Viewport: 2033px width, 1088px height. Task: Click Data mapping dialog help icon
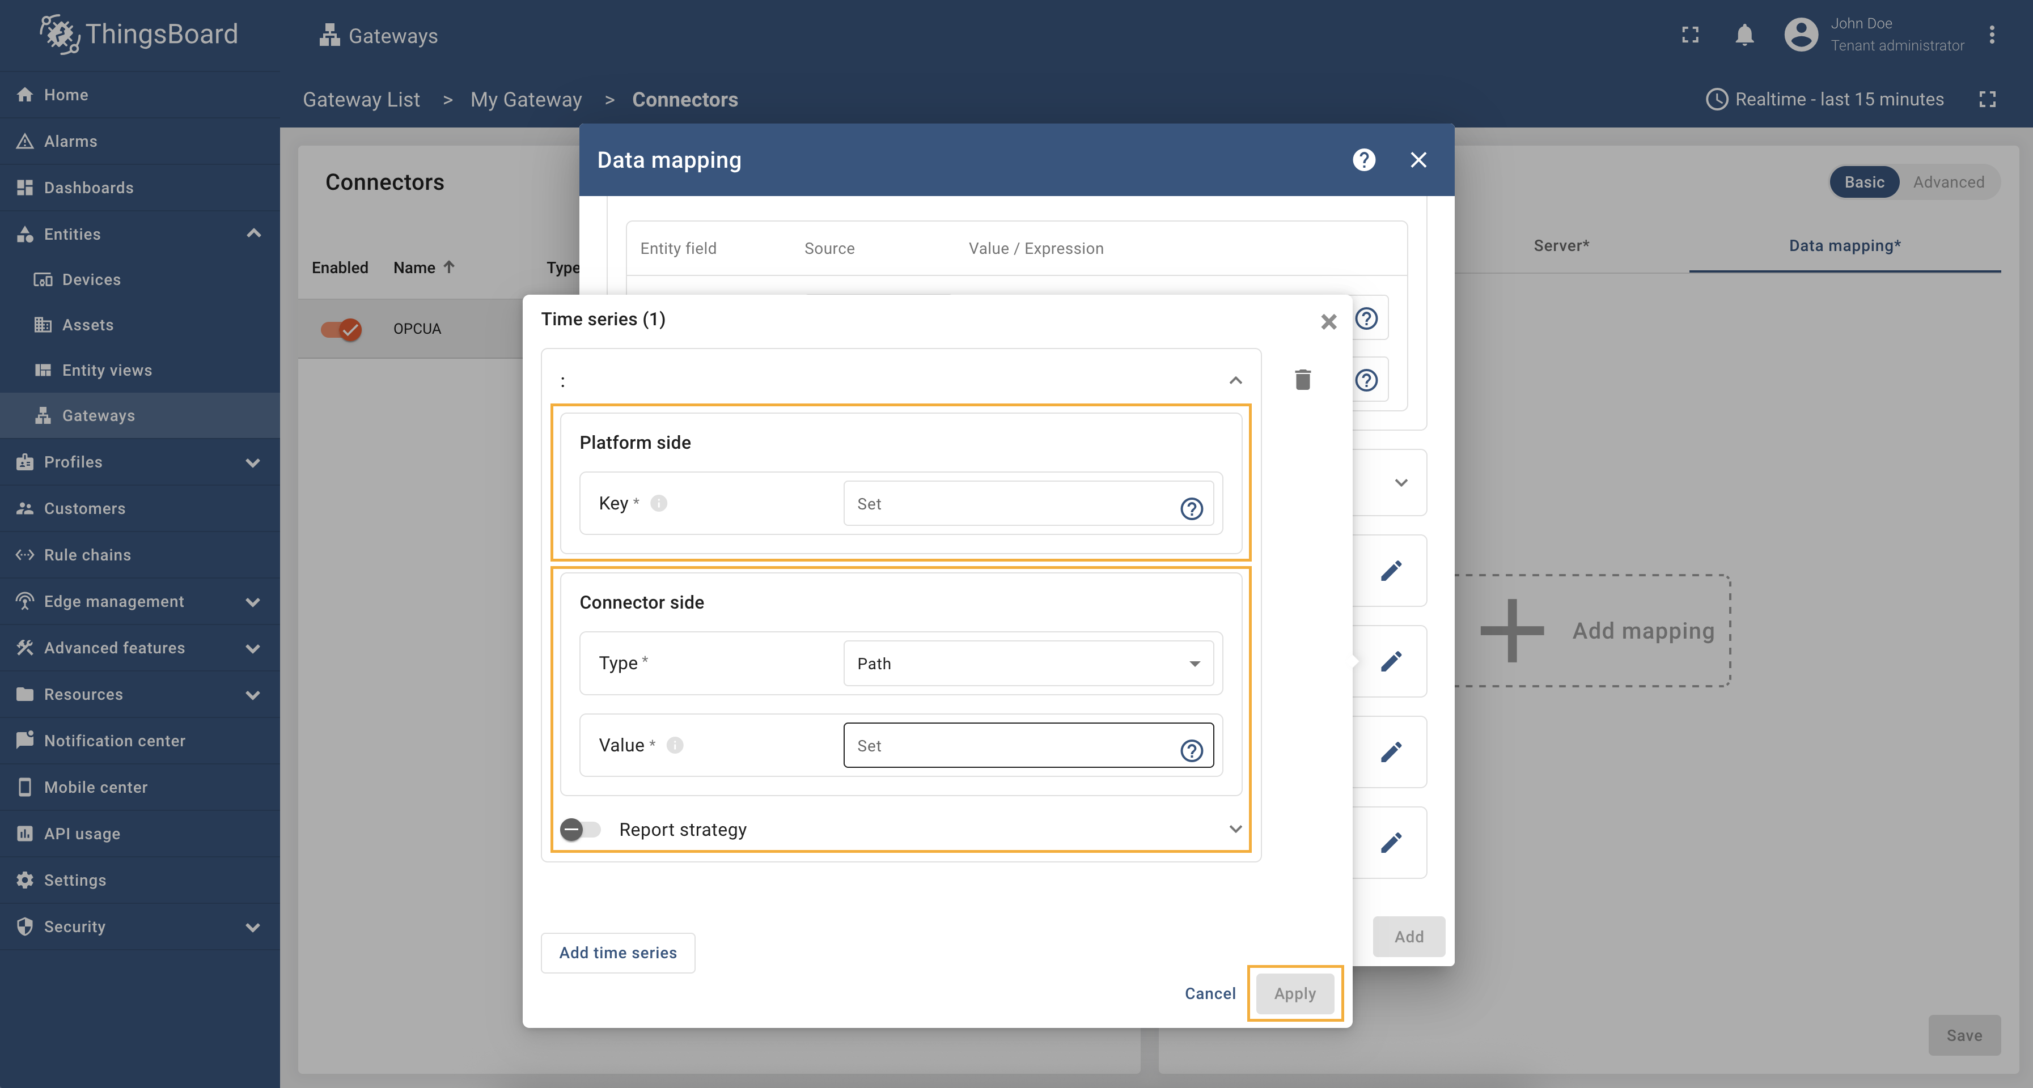point(1364,160)
